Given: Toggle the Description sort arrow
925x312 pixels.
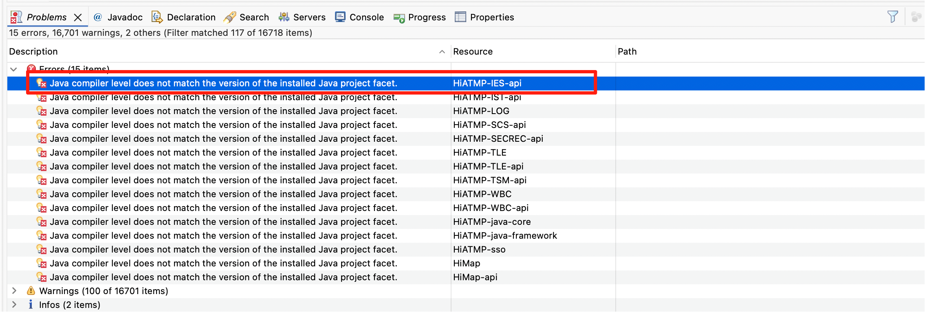Looking at the screenshot, I should [x=442, y=52].
